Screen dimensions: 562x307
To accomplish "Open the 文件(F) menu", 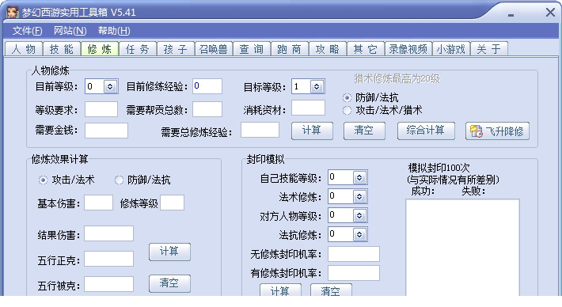I will pyautogui.click(x=27, y=31).
